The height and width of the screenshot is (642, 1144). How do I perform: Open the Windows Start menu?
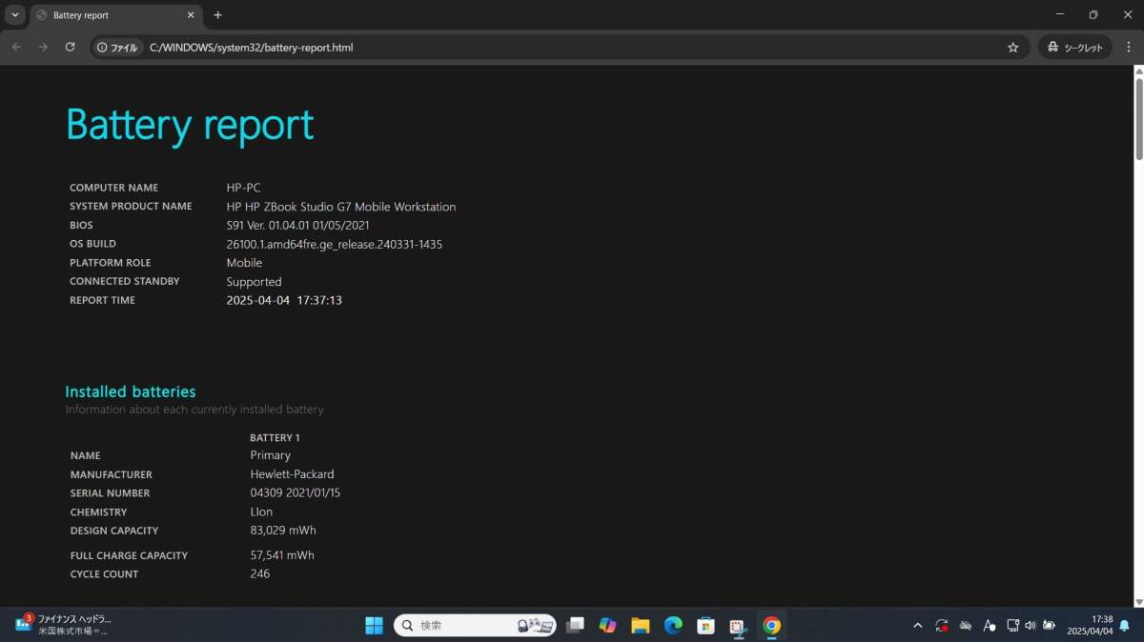coord(374,626)
